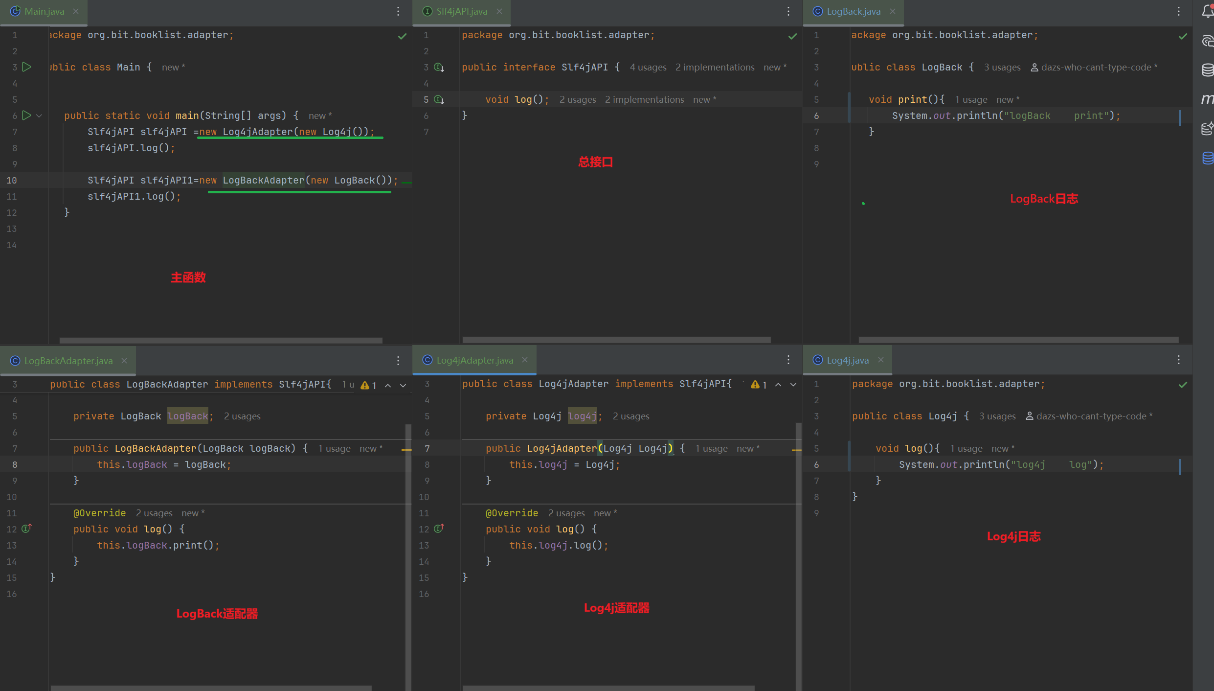1214x691 pixels.
Task: Open the Notifications bell icon
Action: pyautogui.click(x=1207, y=11)
